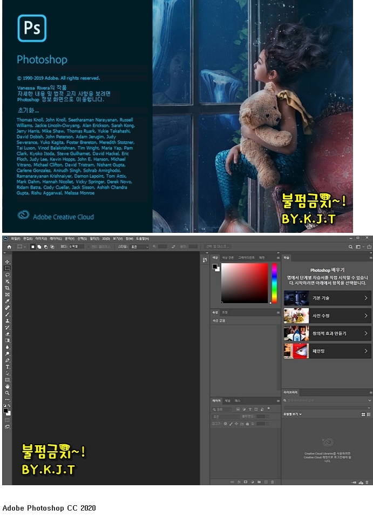Viewport: 373px width, 516px height.
Task: Open the Libraries panel flyout menu
Action: click(371, 393)
